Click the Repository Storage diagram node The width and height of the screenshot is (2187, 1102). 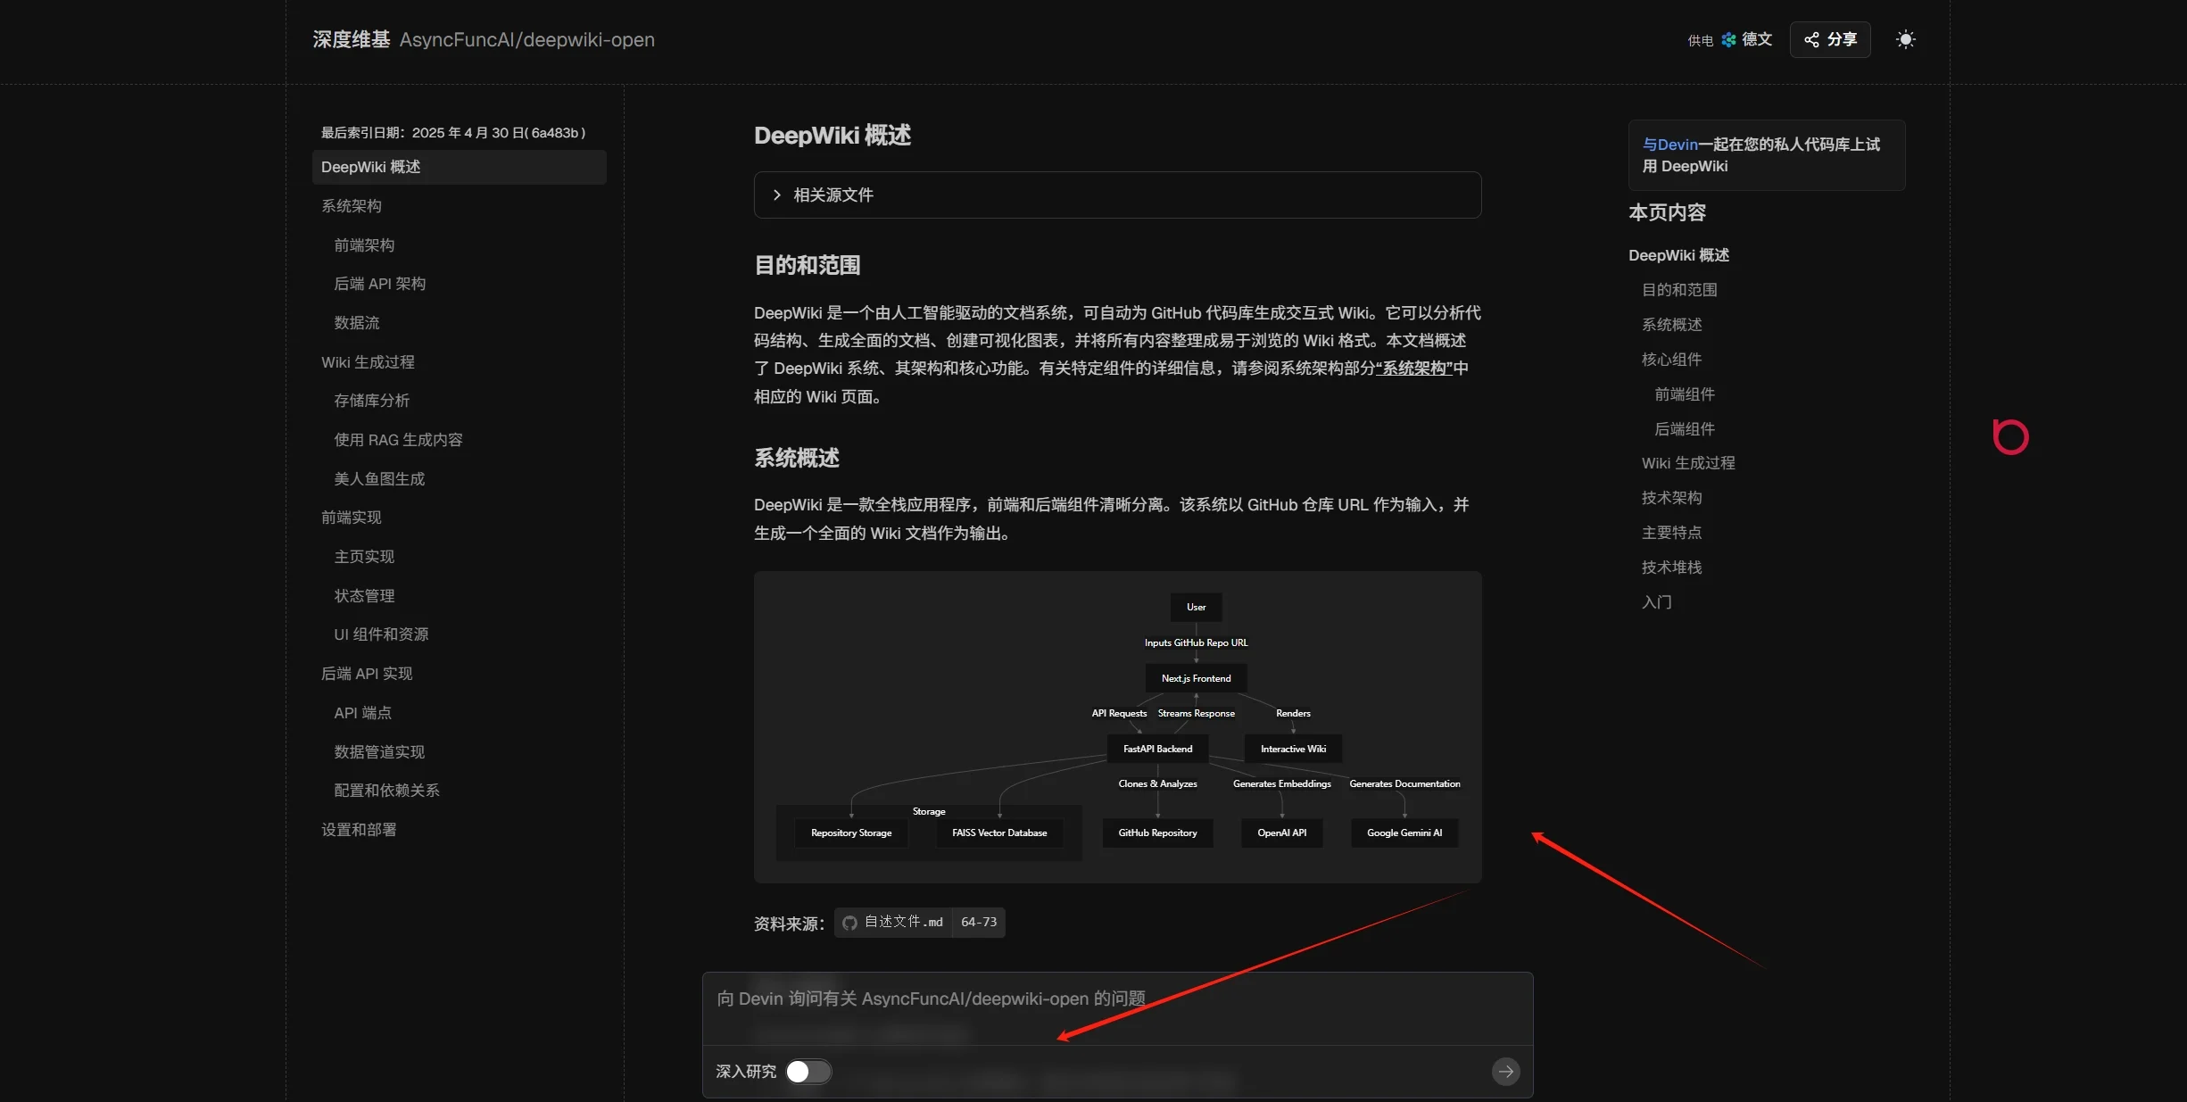[851, 833]
